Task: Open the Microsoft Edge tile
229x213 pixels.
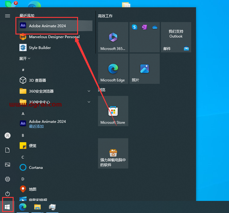Action: (x=113, y=69)
